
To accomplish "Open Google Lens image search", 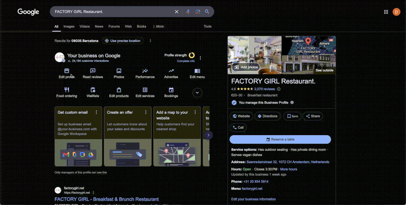I will click(197, 12).
